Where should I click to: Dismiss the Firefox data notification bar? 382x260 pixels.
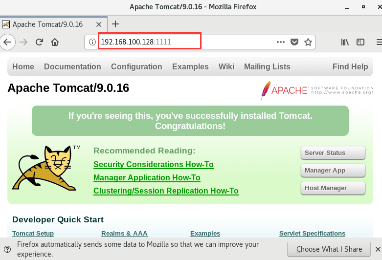click(378, 249)
